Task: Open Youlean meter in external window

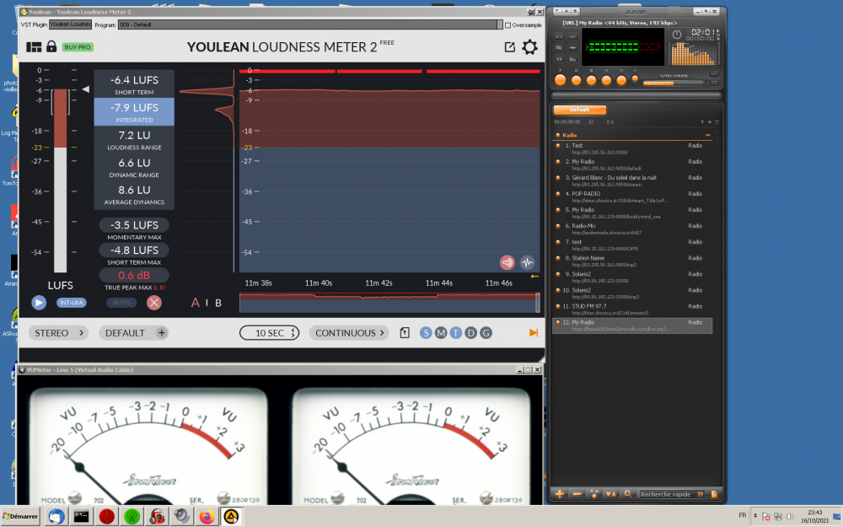Action: (x=509, y=47)
